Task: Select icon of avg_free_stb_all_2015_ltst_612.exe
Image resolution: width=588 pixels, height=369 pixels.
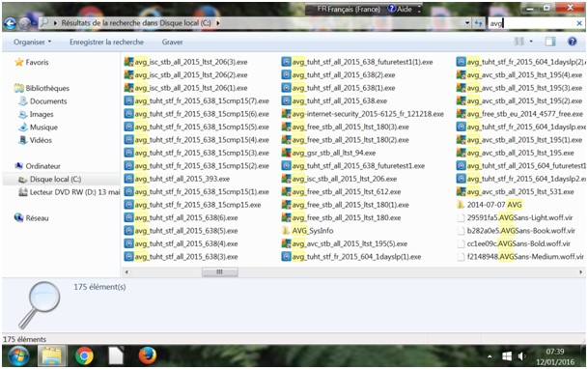Action: [x=287, y=191]
